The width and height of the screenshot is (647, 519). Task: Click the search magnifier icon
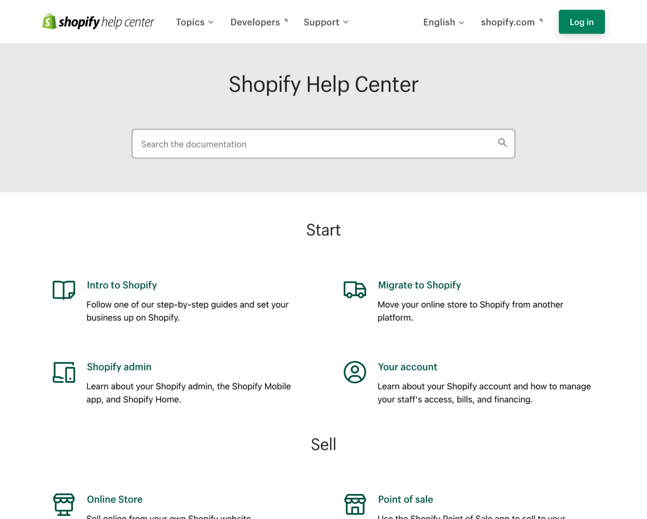(502, 143)
